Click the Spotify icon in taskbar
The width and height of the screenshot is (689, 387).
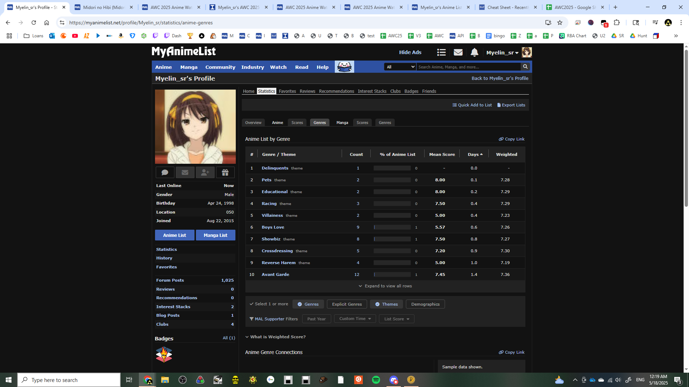[x=376, y=380]
